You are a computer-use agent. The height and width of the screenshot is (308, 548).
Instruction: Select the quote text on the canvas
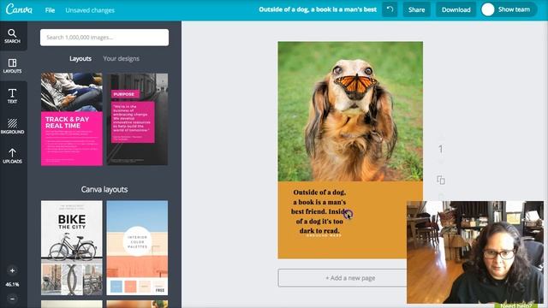click(x=319, y=211)
